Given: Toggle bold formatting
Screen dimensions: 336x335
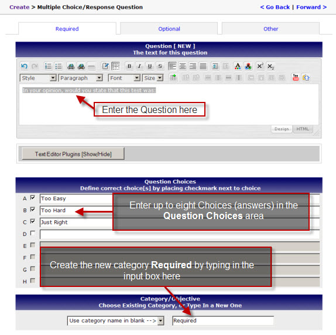Looking at the screenshot, I should (129, 66).
